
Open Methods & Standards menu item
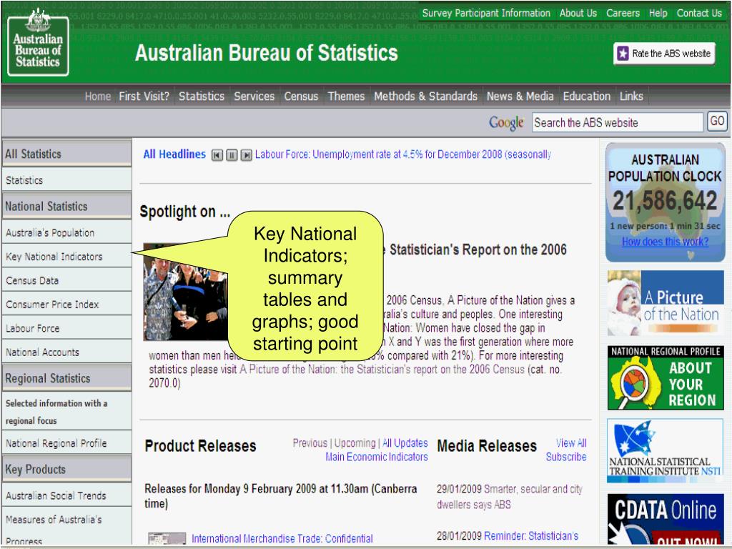(x=426, y=97)
